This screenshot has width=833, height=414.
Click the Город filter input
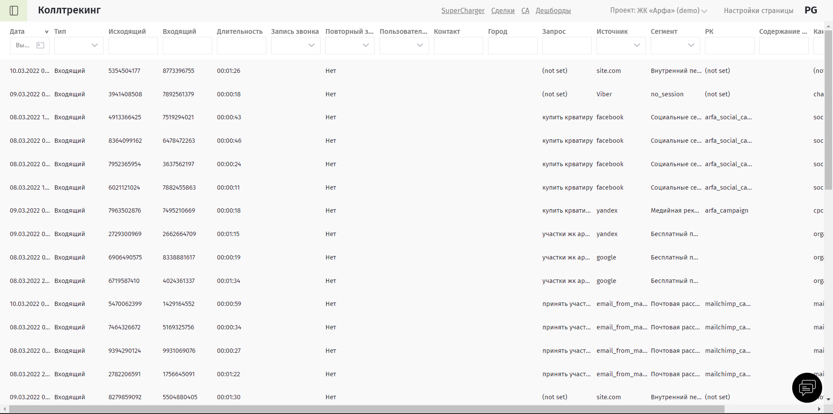pyautogui.click(x=513, y=46)
